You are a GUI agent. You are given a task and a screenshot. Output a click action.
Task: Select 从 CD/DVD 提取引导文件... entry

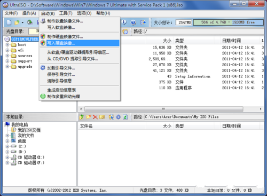tap(80, 59)
